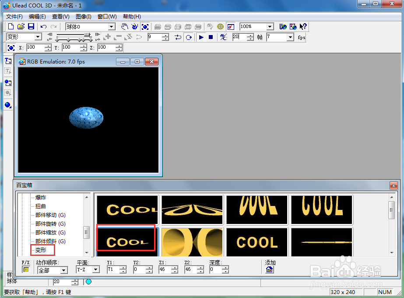404x298 pixels.
Task: Select 变形 in the effects tree
Action: tap(41, 250)
